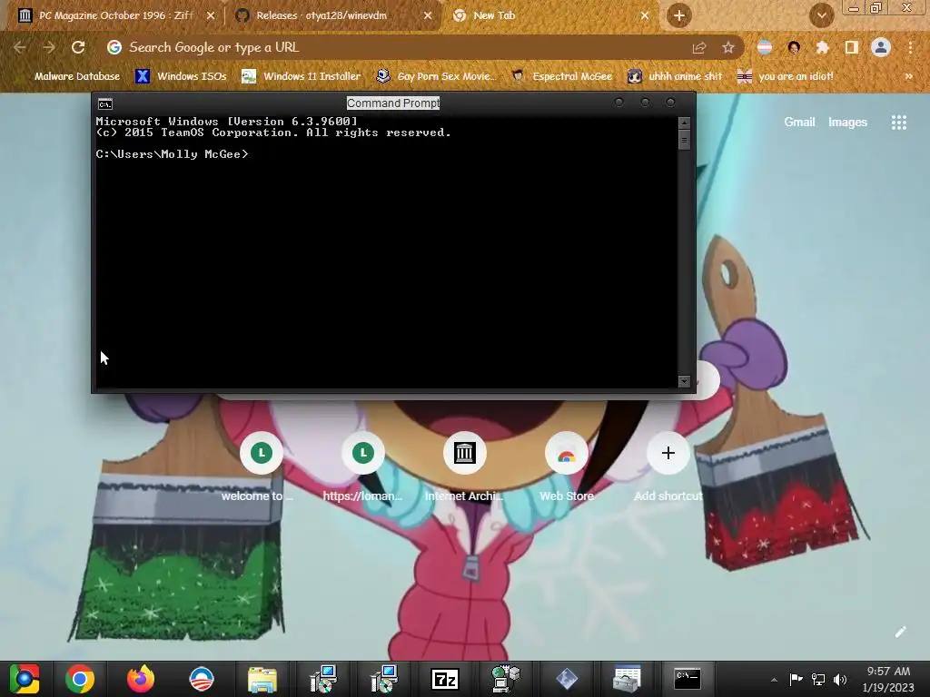
Task: Open the you are an idiot! bookmark
Action: tap(786, 76)
